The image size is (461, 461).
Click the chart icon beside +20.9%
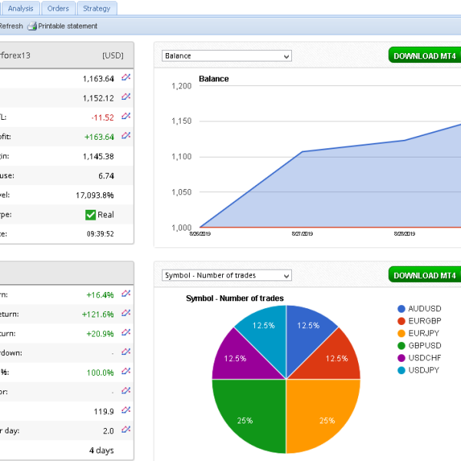[x=126, y=333]
